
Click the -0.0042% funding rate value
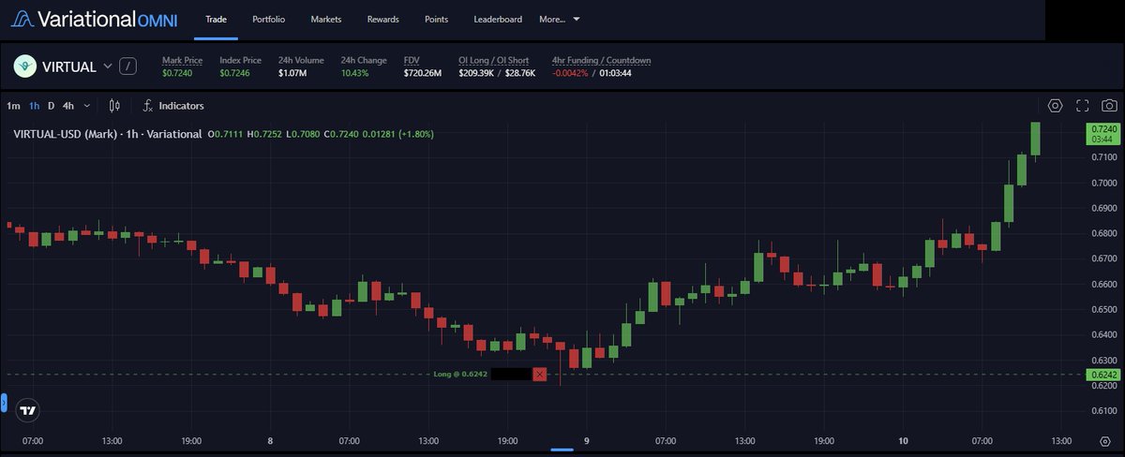click(570, 73)
